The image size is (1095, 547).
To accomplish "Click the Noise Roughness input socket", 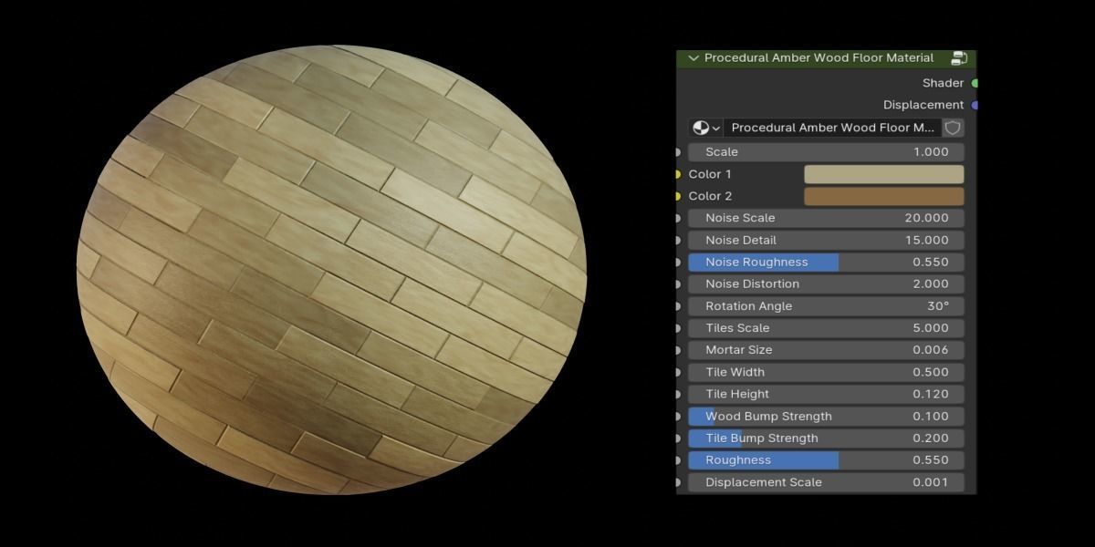I will (677, 262).
